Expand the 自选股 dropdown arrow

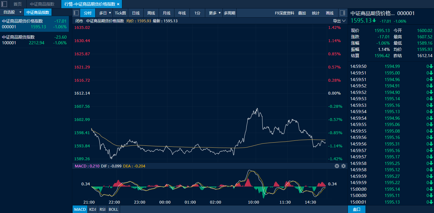(20, 12)
